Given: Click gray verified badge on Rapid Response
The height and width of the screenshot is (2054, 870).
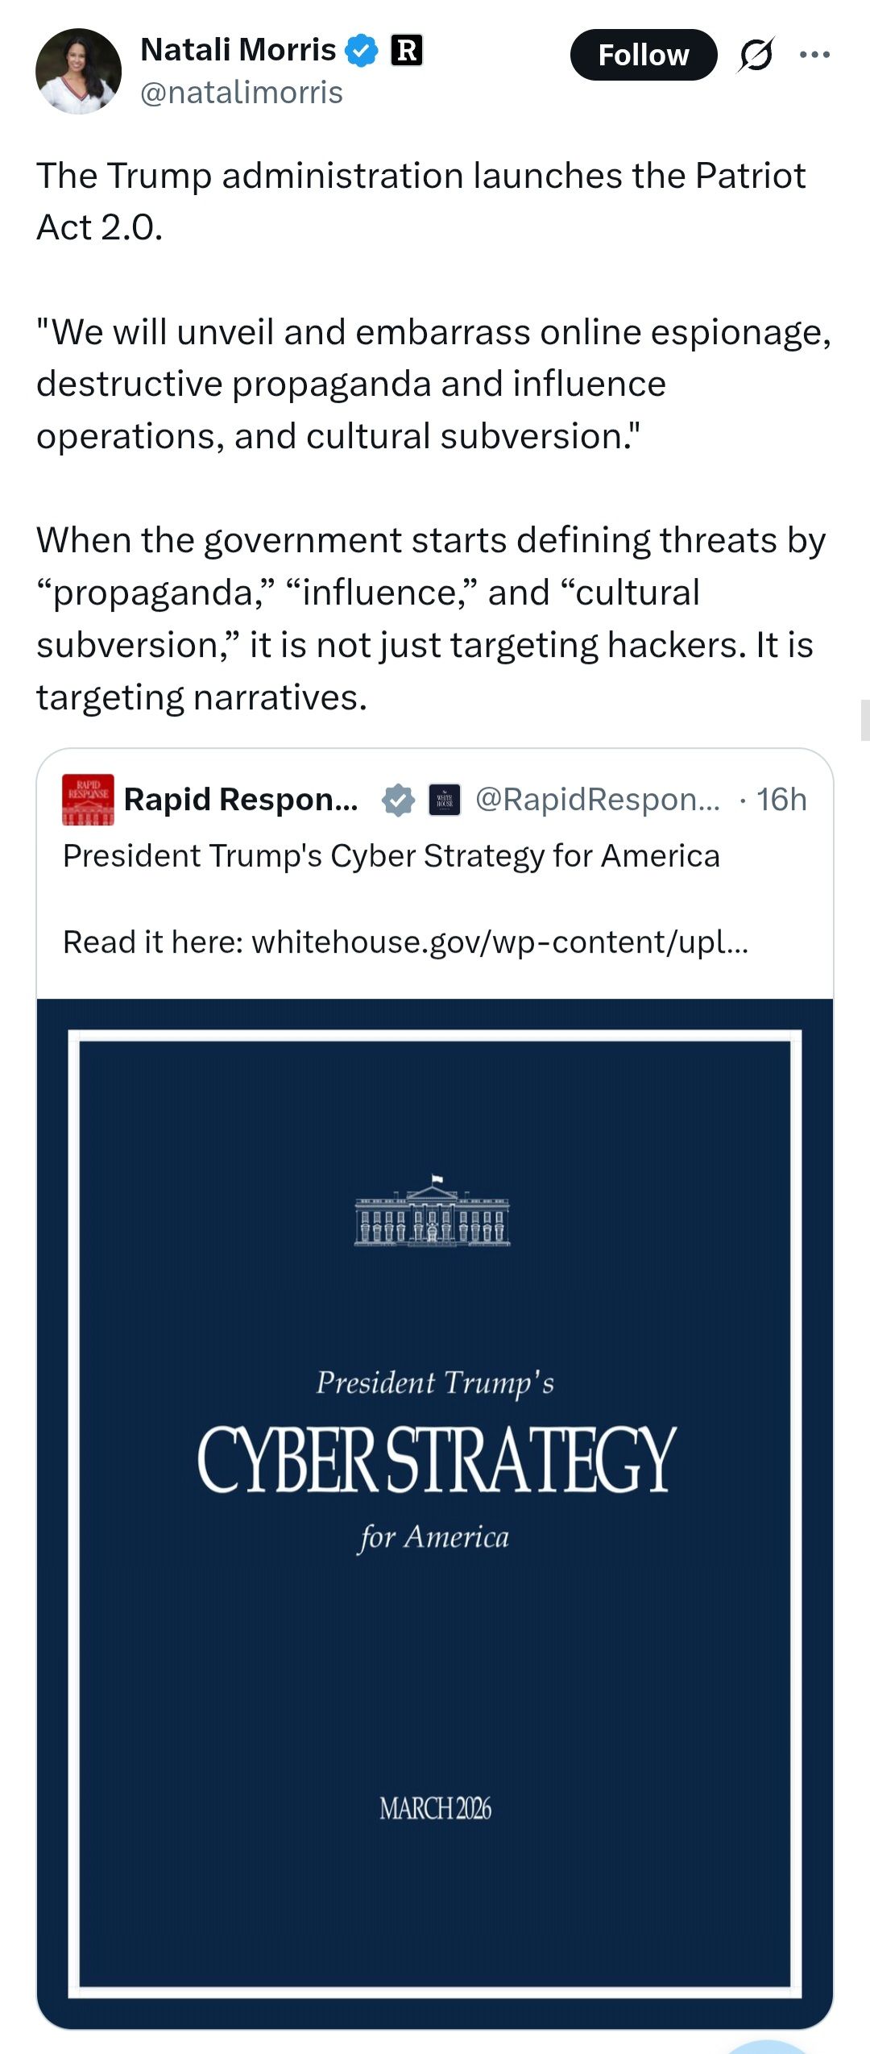Looking at the screenshot, I should tap(398, 800).
